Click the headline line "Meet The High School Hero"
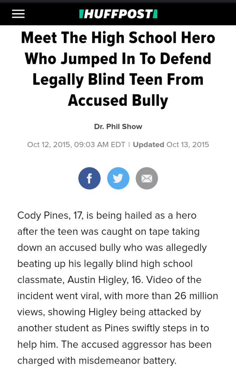Image resolution: width=236 pixels, height=377 pixels. 118,38
